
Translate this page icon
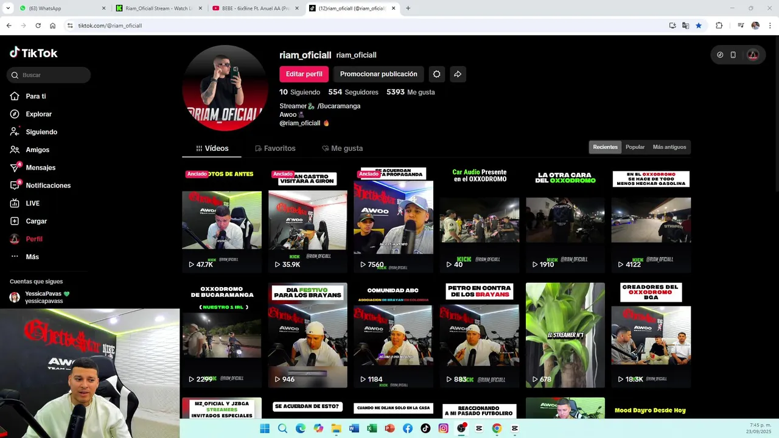pyautogui.click(x=685, y=26)
